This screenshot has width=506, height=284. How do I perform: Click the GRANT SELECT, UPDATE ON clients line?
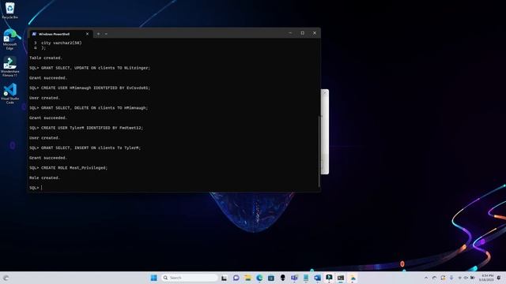pos(89,68)
